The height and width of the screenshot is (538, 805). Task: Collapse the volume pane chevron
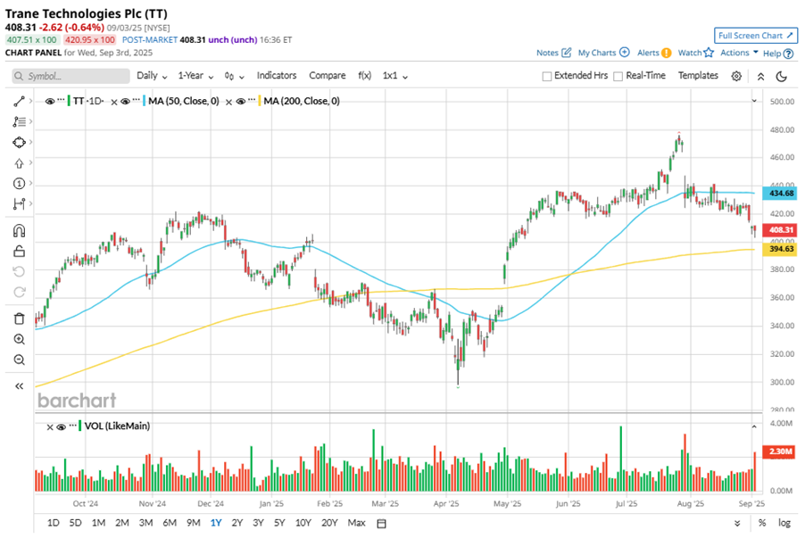pos(754,426)
